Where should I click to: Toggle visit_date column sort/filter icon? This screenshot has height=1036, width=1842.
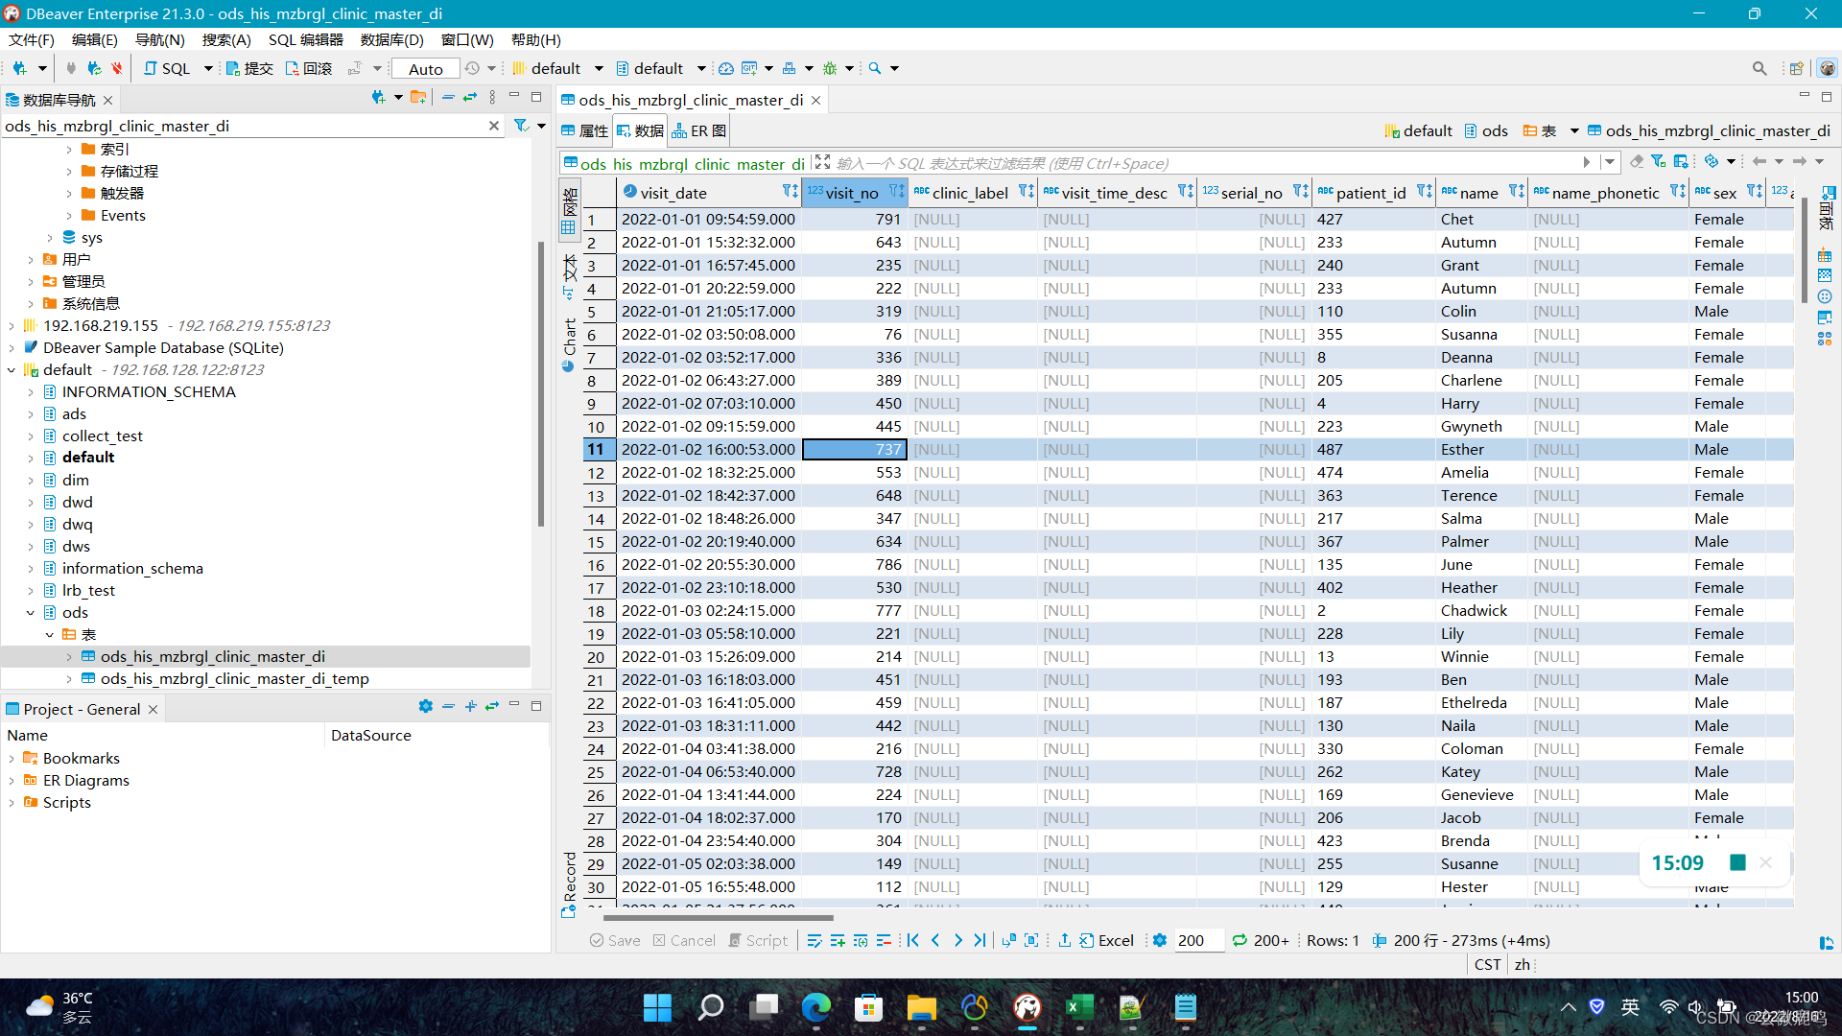pos(790,192)
